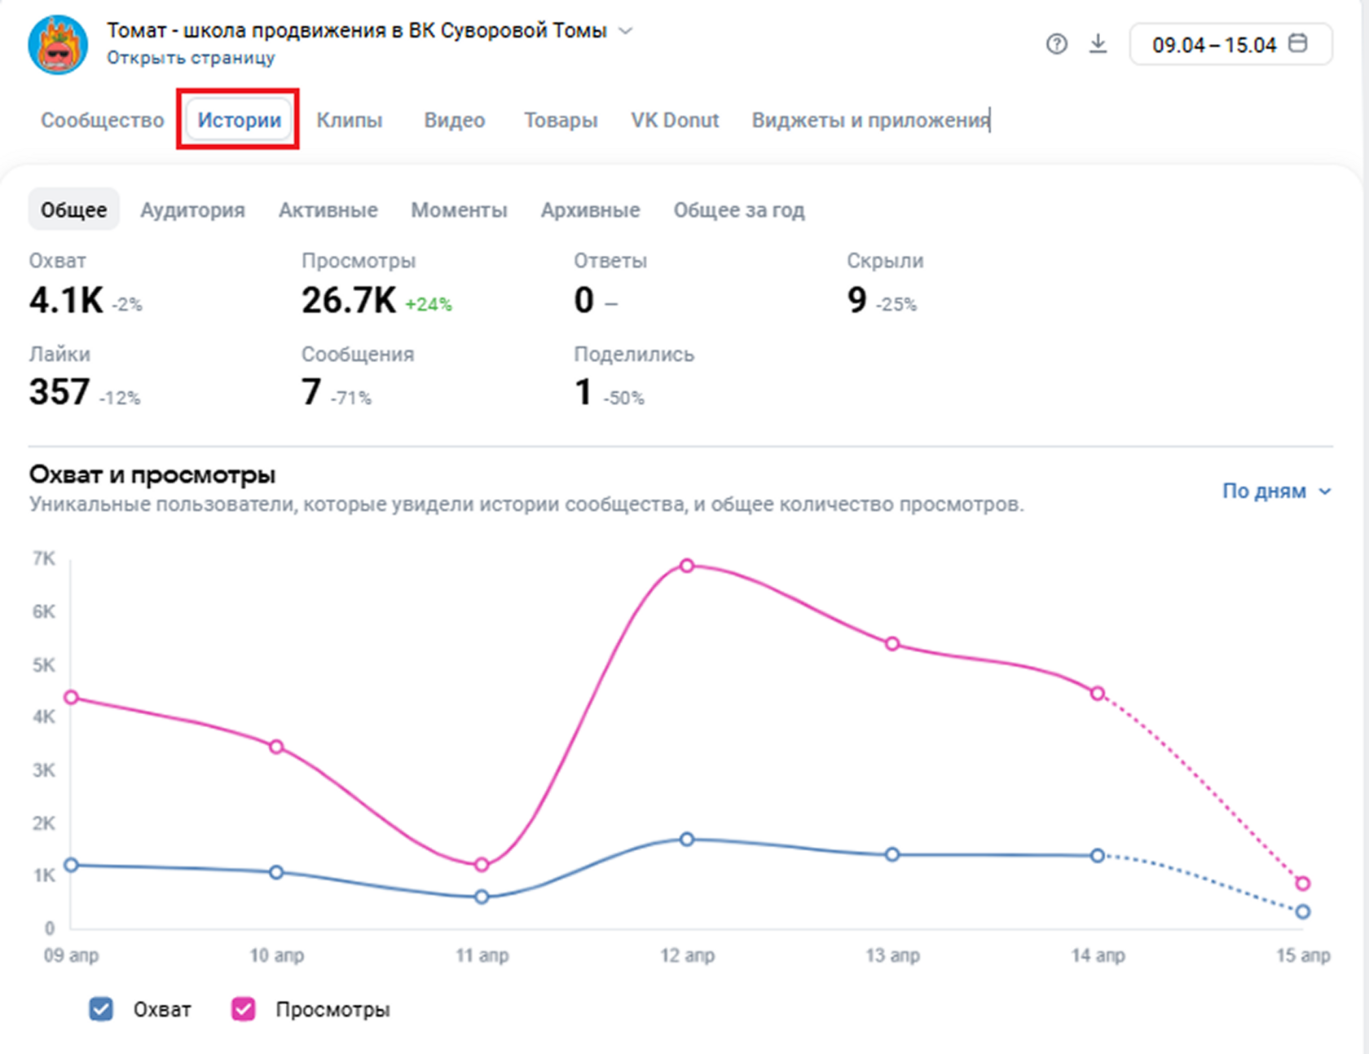This screenshot has width=1369, height=1054.
Task: Switch to the Сообщество tab
Action: [103, 120]
